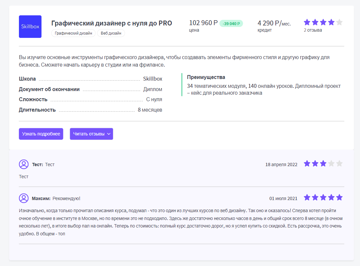Click the review title Рекомендую!
This screenshot has width=360, height=266.
66,198
